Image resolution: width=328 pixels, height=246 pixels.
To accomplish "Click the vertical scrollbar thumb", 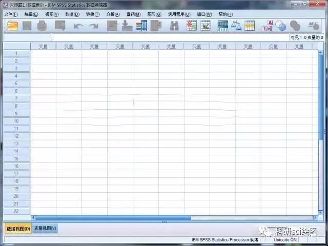I will (320, 98).
